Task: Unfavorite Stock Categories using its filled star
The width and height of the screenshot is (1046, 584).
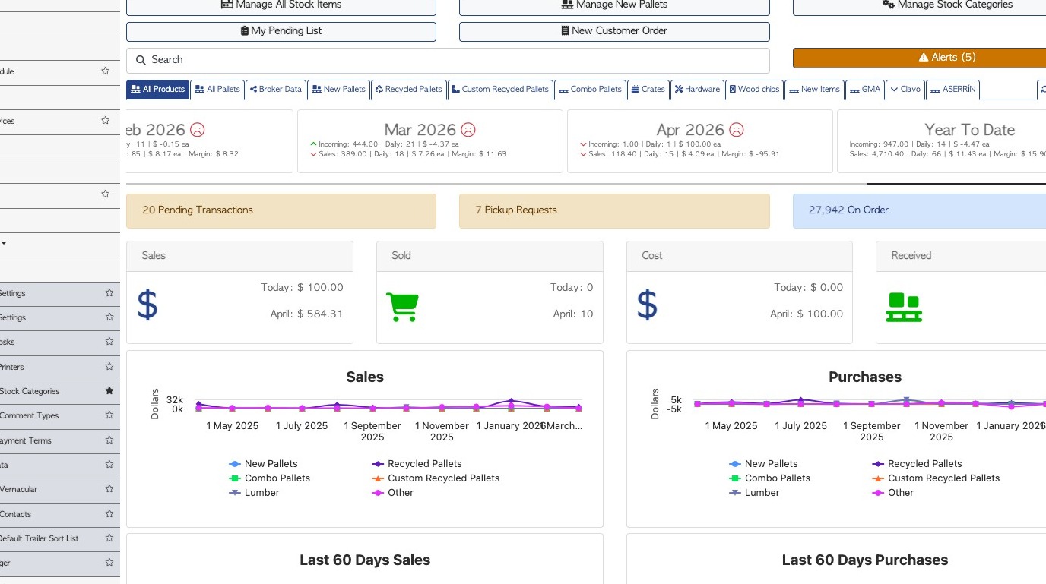Action: (x=109, y=391)
